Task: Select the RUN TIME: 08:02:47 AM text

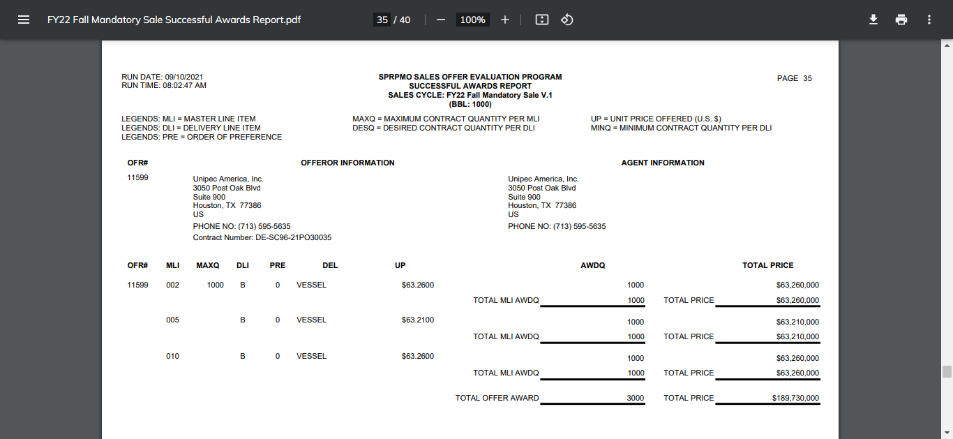Action: 164,85
